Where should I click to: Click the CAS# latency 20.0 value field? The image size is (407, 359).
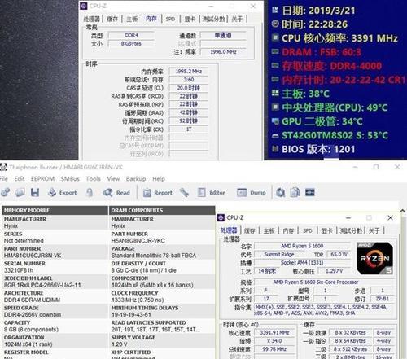[189, 88]
